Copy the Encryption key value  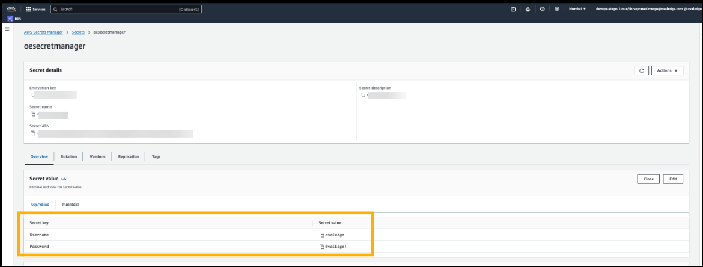(x=32, y=95)
